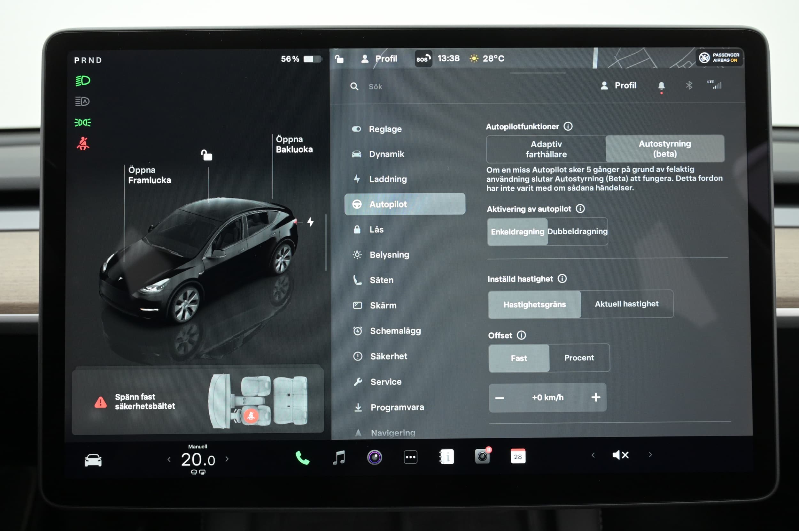Select the Autopilot menu item

pyautogui.click(x=405, y=204)
